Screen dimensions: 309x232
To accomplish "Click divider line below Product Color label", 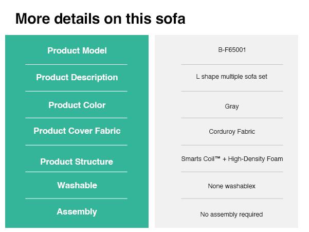I will point(76,118).
